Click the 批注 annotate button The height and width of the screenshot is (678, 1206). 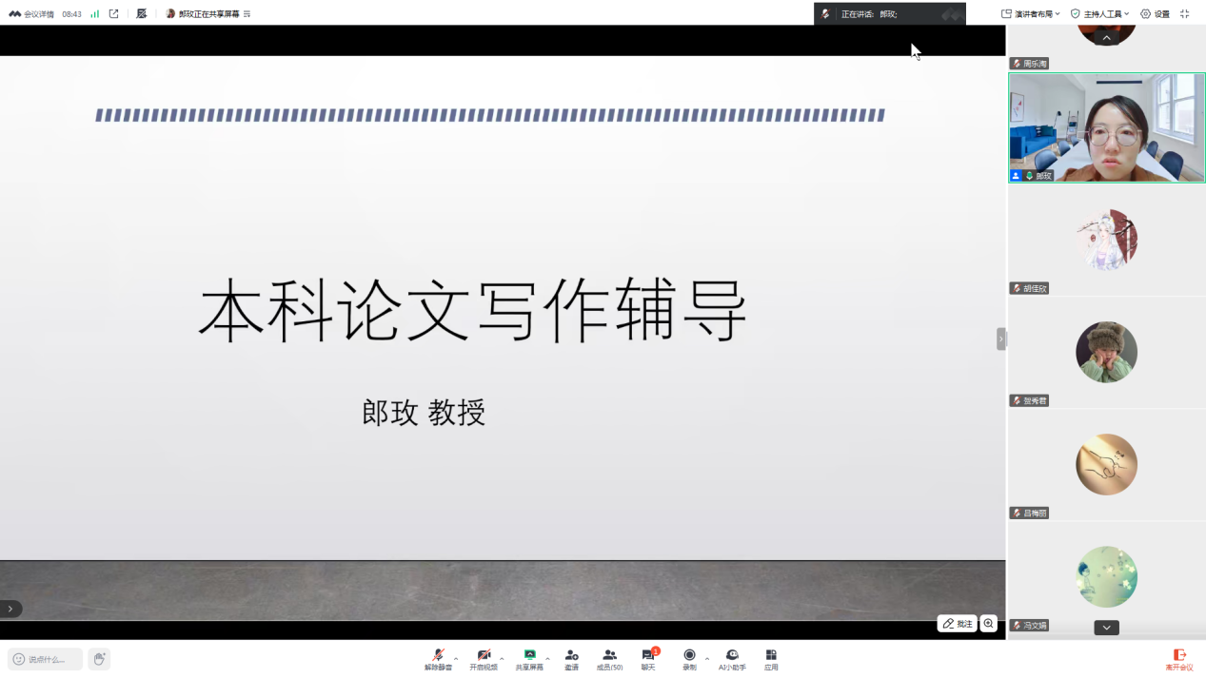pyautogui.click(x=957, y=624)
